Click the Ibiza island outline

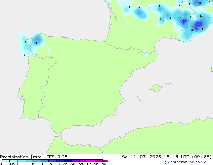(x=139, y=97)
